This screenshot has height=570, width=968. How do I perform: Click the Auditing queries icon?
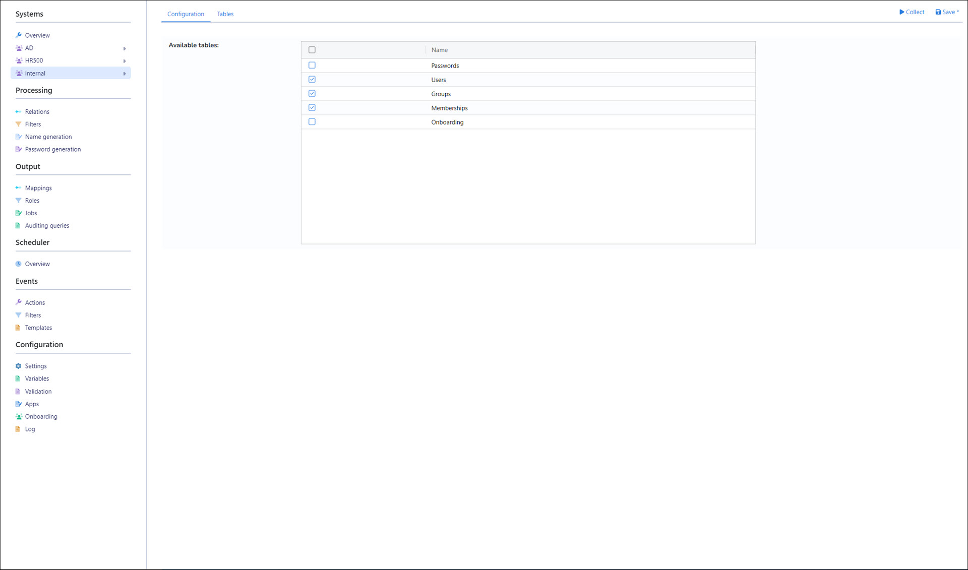(x=18, y=226)
